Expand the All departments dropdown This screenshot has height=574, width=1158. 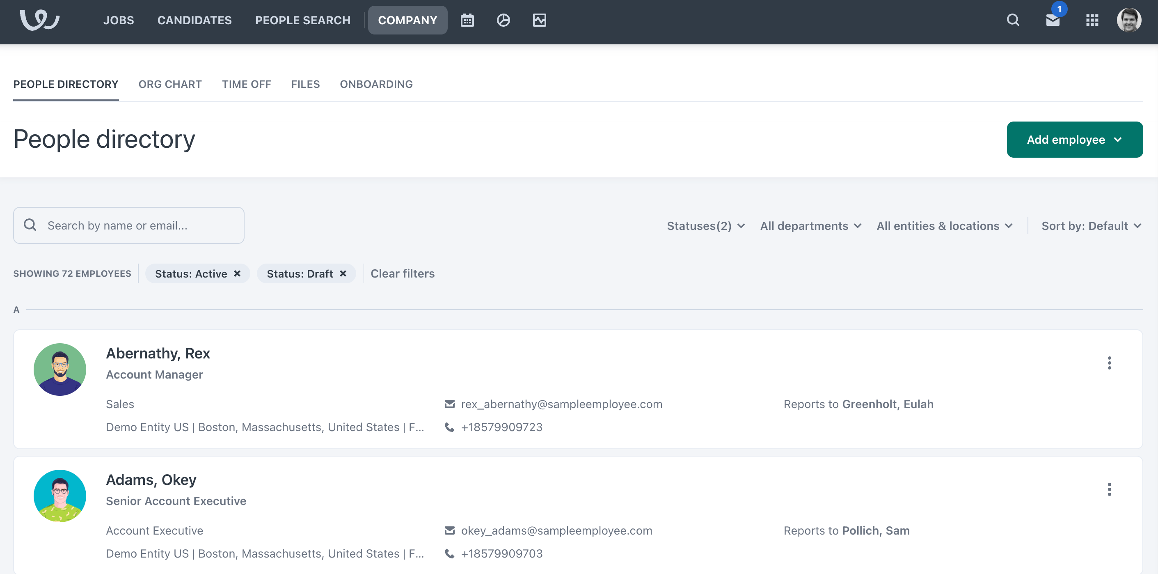pyautogui.click(x=810, y=226)
